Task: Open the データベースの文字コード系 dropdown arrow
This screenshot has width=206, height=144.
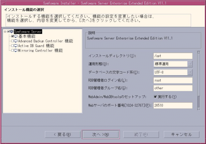Action: [190, 72]
